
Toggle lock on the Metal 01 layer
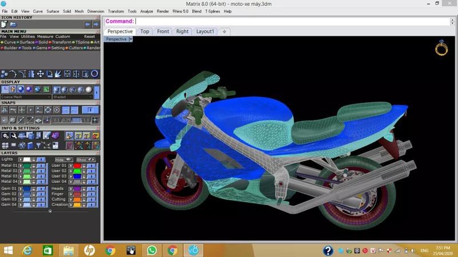pyautogui.click(x=33, y=166)
